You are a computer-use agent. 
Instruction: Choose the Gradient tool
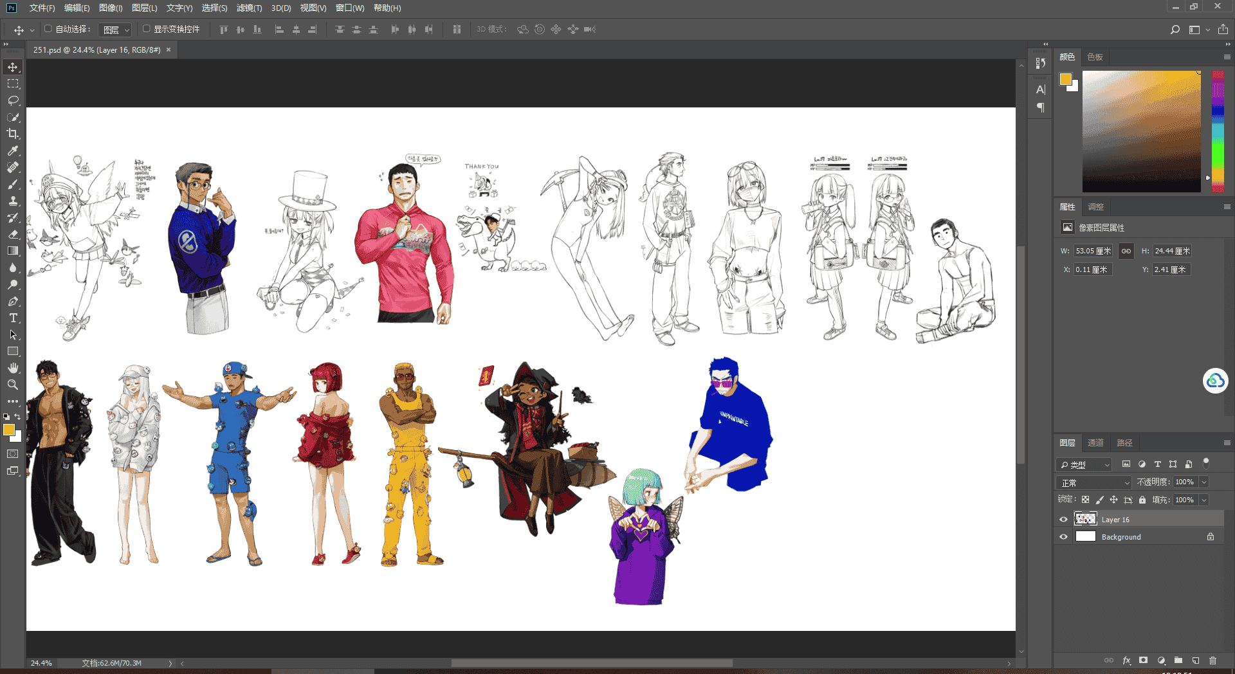coord(13,251)
